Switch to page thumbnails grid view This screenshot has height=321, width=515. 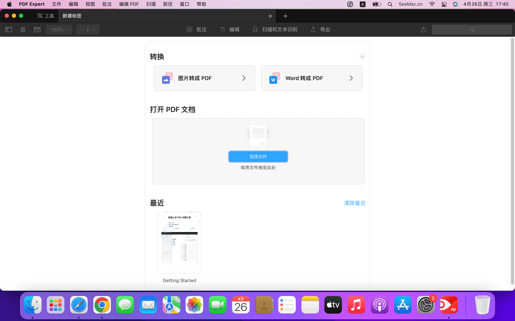click(x=23, y=30)
